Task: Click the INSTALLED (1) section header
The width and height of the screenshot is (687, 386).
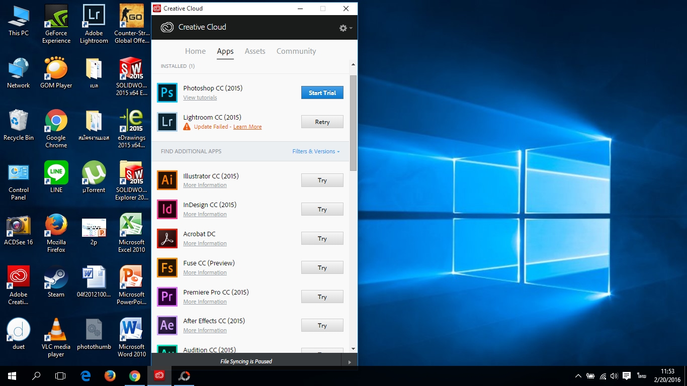Action: 178,66
